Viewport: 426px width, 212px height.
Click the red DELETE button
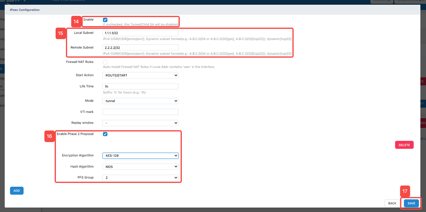tap(404, 145)
